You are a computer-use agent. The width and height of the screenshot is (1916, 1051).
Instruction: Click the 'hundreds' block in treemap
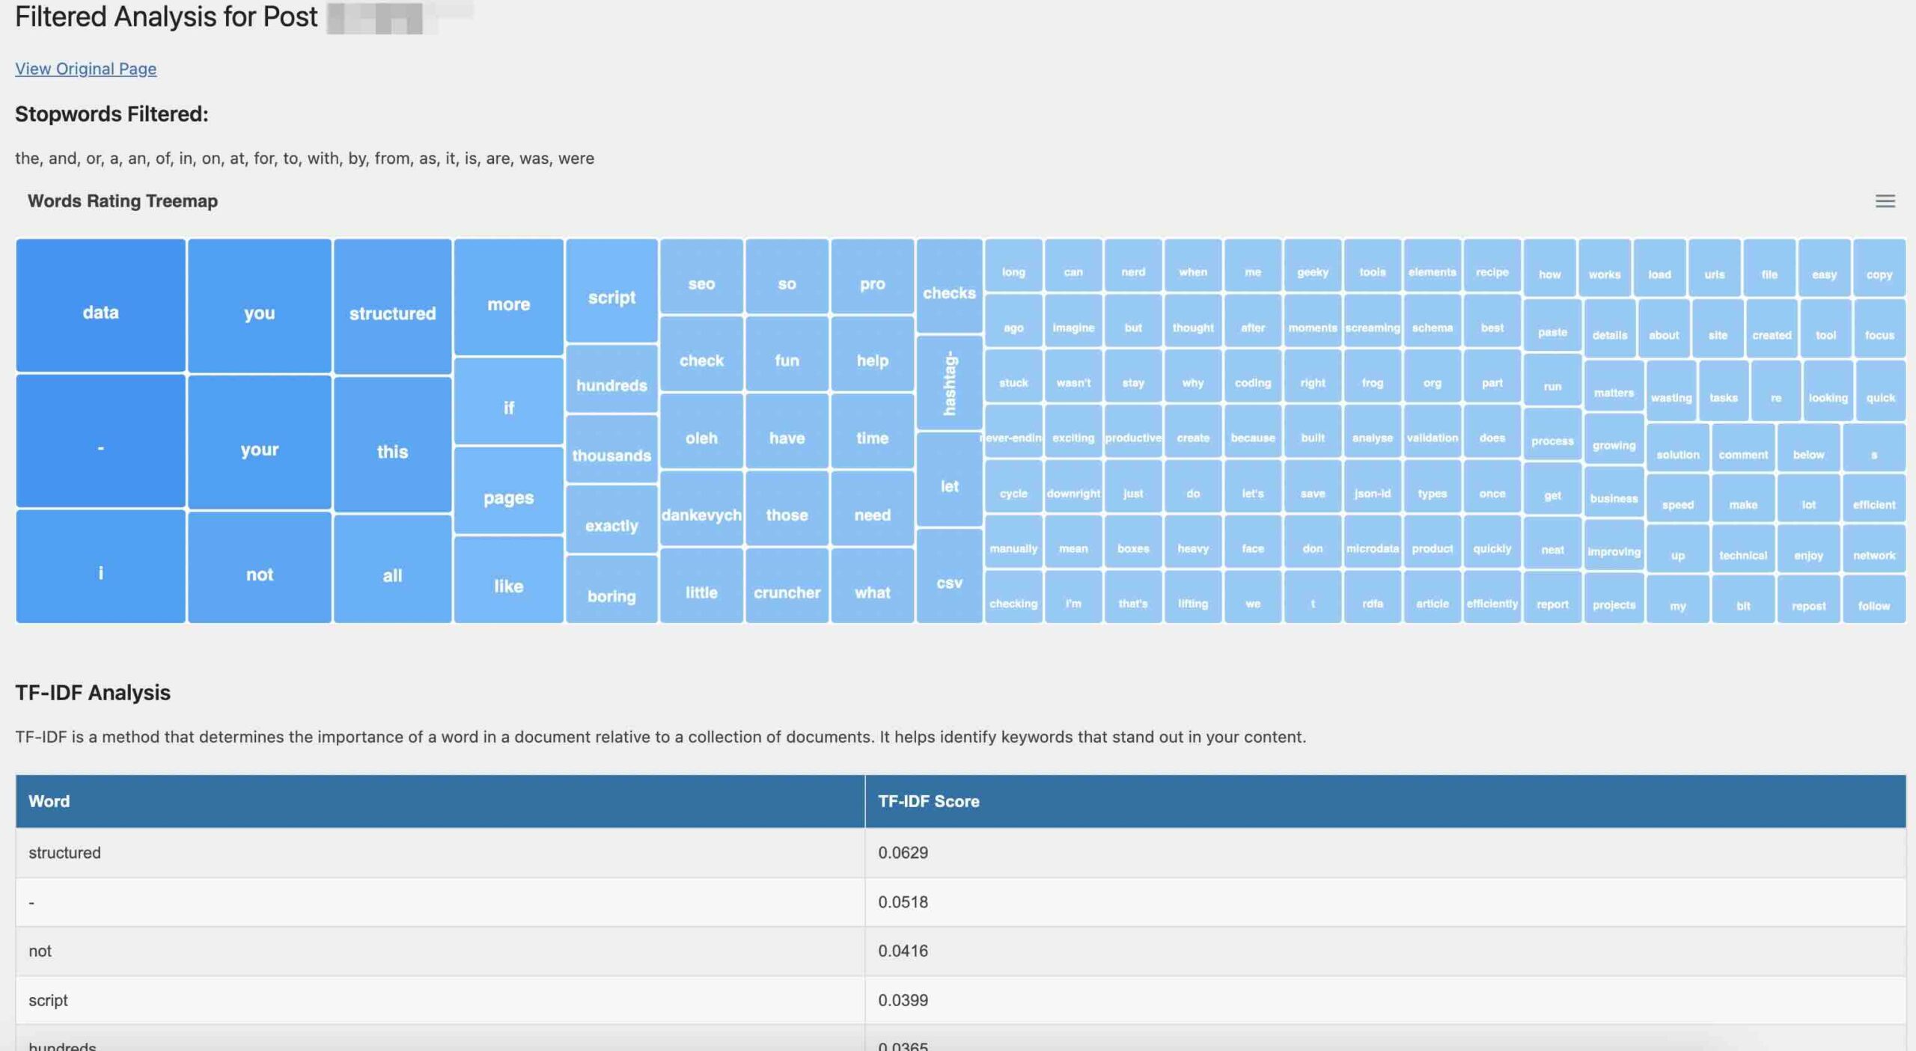pyautogui.click(x=610, y=386)
